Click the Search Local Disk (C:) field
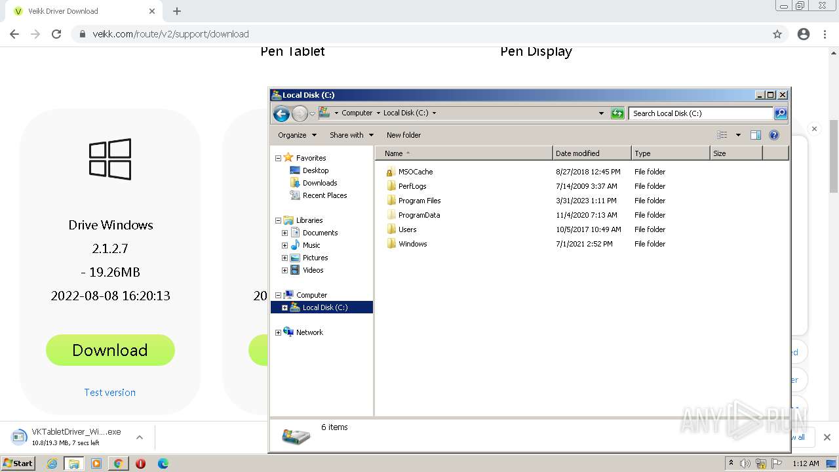The image size is (839, 472). click(701, 113)
